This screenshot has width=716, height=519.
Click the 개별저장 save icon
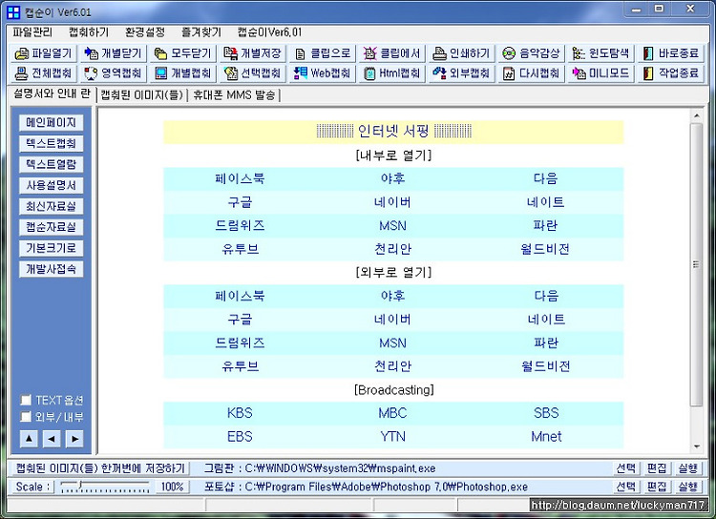tap(231, 53)
